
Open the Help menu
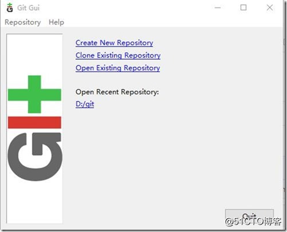pos(56,22)
